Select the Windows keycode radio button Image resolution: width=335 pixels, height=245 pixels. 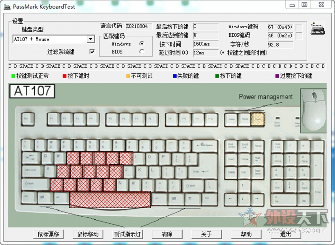click(x=142, y=44)
